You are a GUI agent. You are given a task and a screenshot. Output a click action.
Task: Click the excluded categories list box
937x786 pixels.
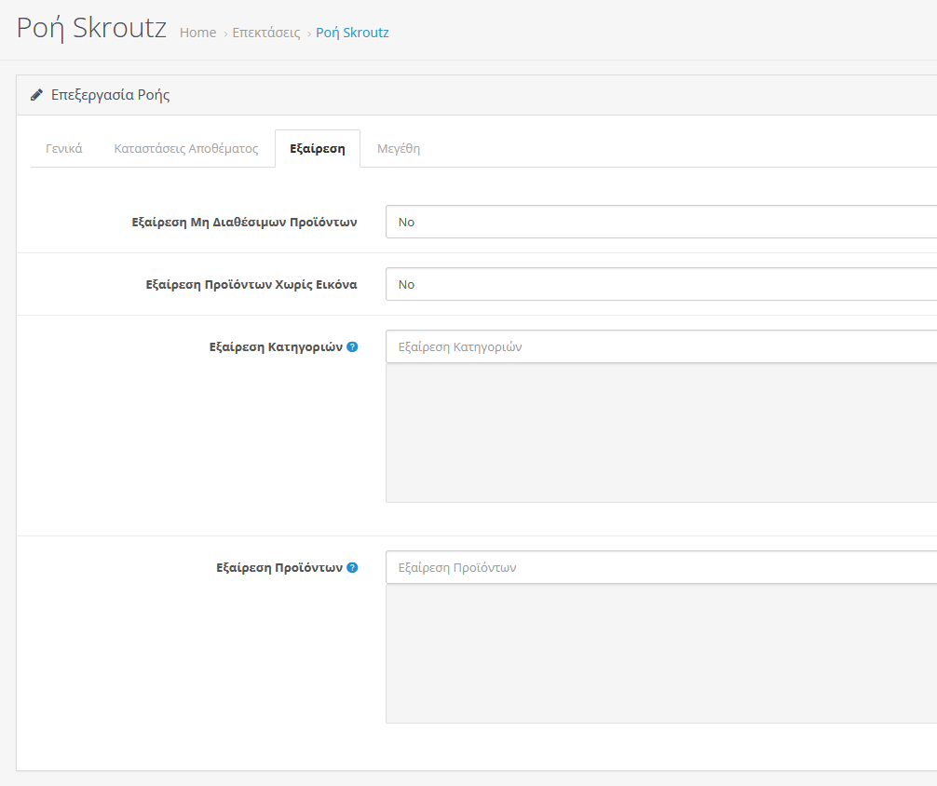click(x=661, y=433)
